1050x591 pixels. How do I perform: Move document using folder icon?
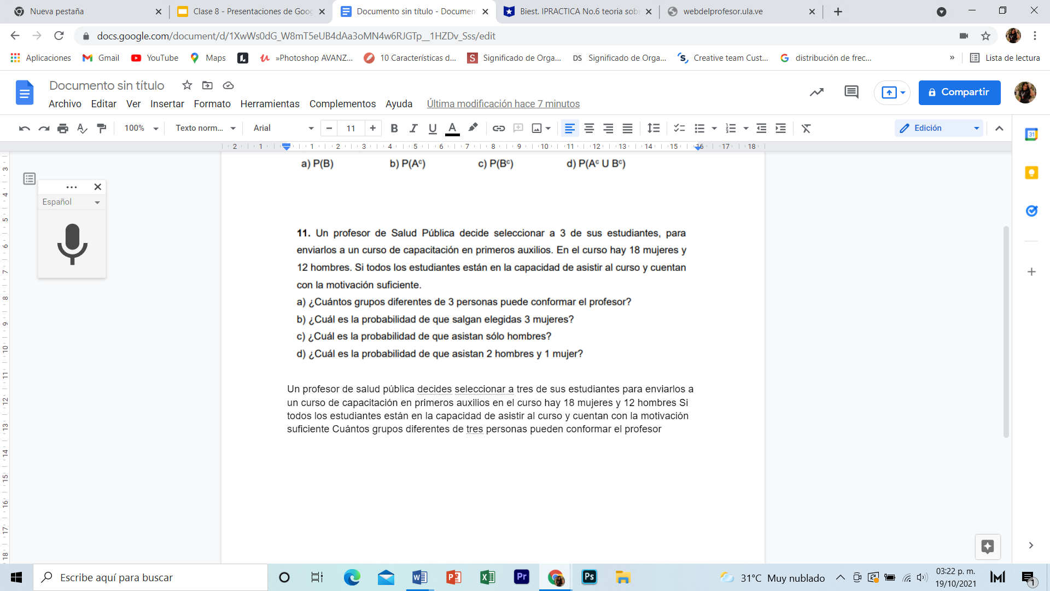coord(207,85)
